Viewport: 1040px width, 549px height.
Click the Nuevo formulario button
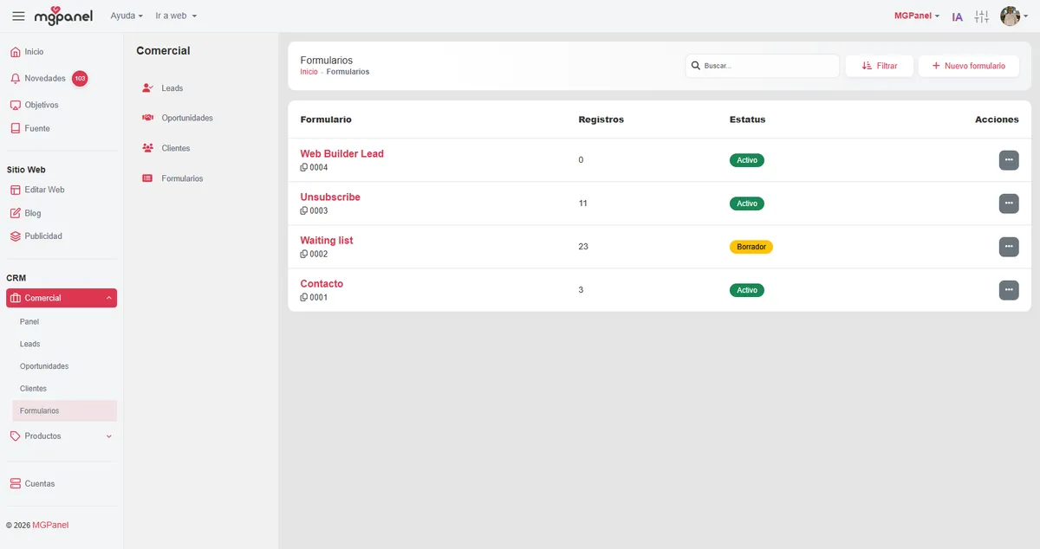point(968,66)
